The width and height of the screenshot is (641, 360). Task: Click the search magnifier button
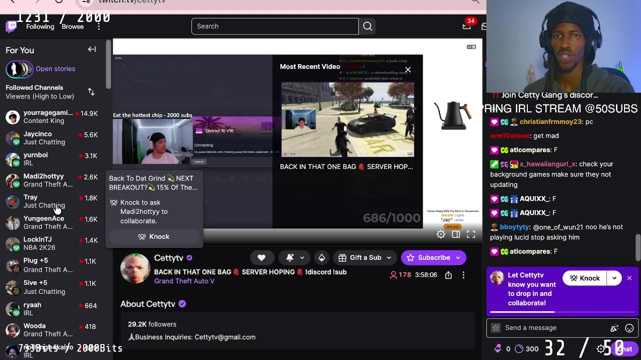(368, 26)
